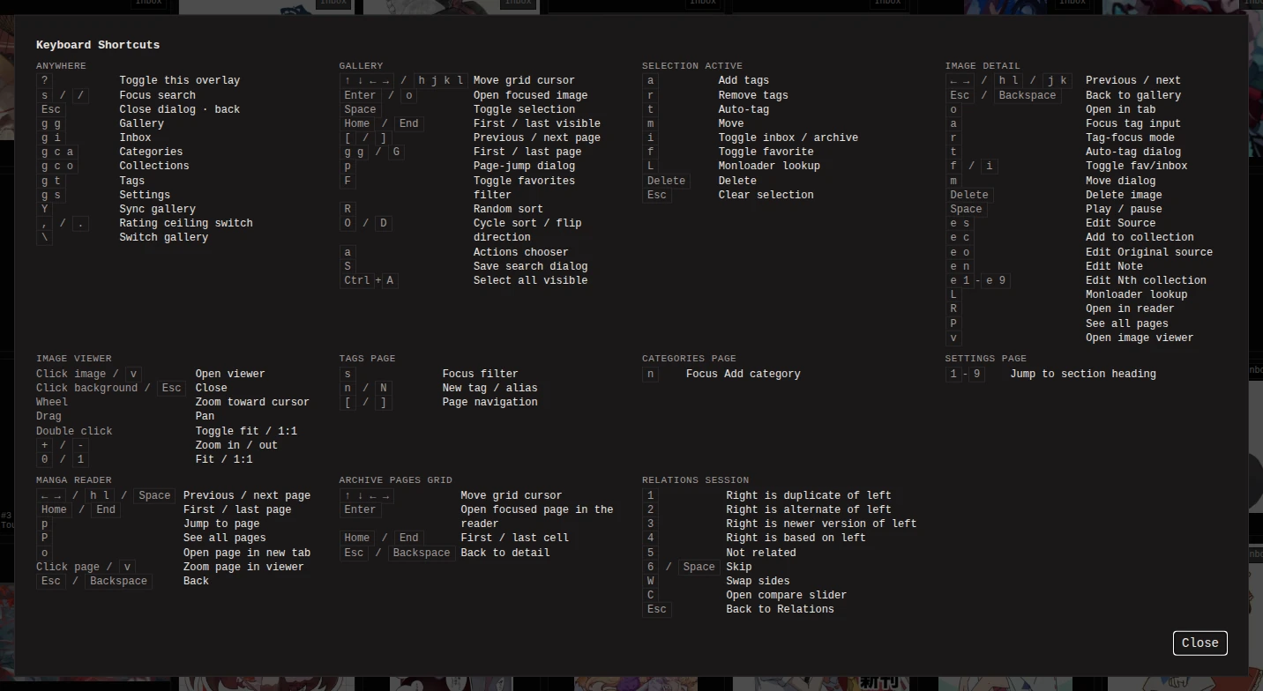Click the "New tag / alias" entry

(x=490, y=388)
